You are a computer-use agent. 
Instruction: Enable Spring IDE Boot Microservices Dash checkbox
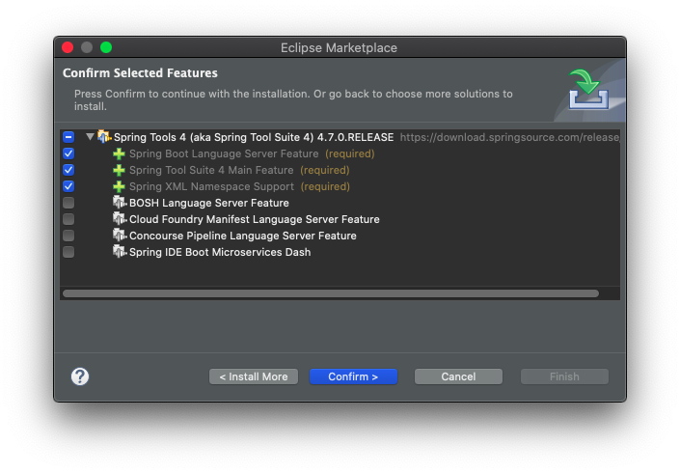coord(68,252)
